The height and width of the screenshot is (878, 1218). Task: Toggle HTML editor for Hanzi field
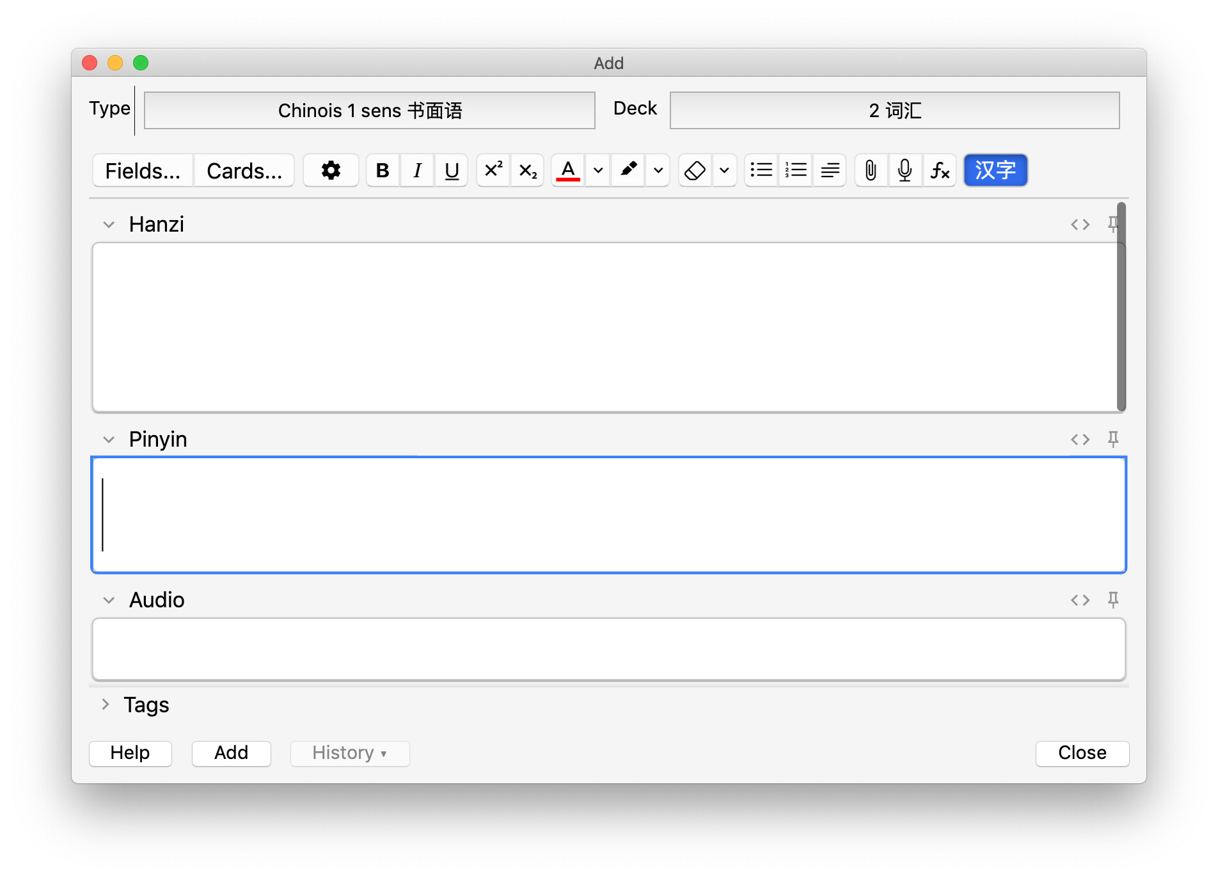(1080, 225)
